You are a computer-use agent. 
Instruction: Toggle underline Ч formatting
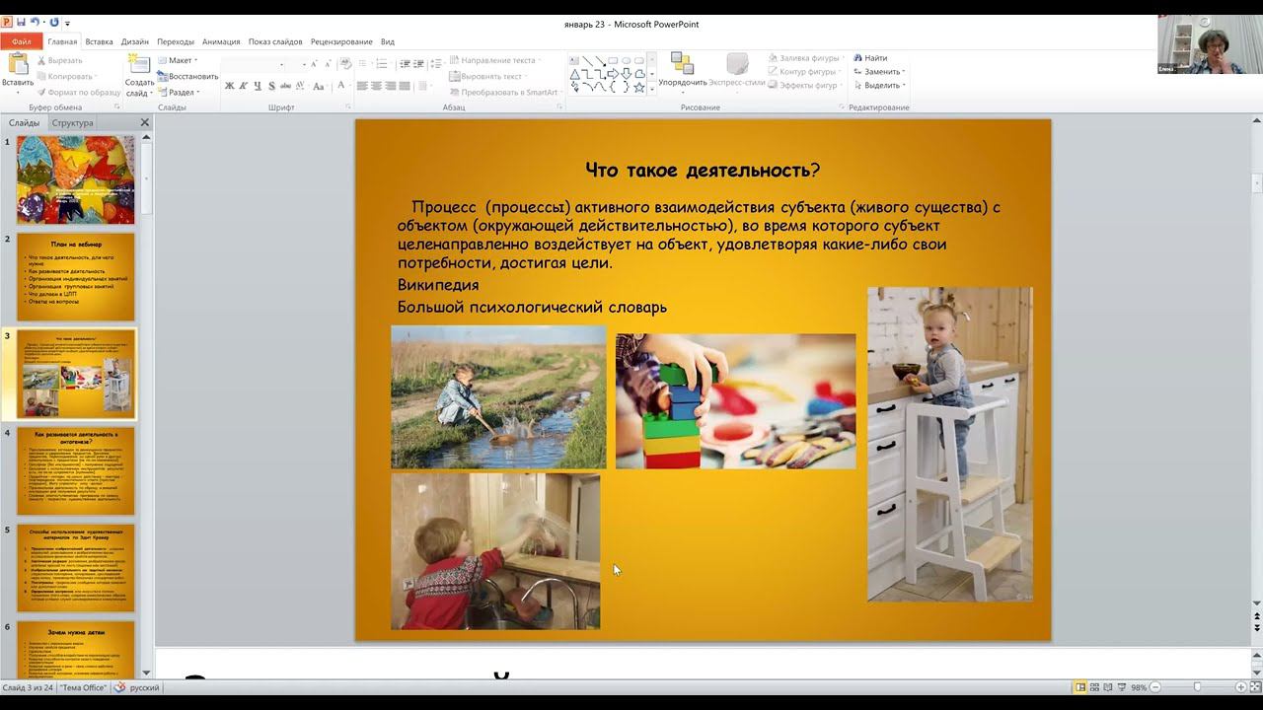click(x=259, y=86)
